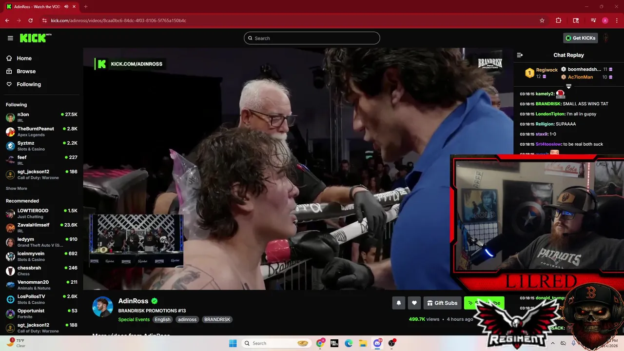Open Microsoft Edge from the taskbar
This screenshot has height=351, width=624.
(x=349, y=343)
